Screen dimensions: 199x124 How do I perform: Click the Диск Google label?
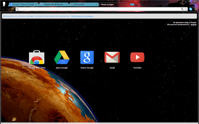[x=62, y=68]
